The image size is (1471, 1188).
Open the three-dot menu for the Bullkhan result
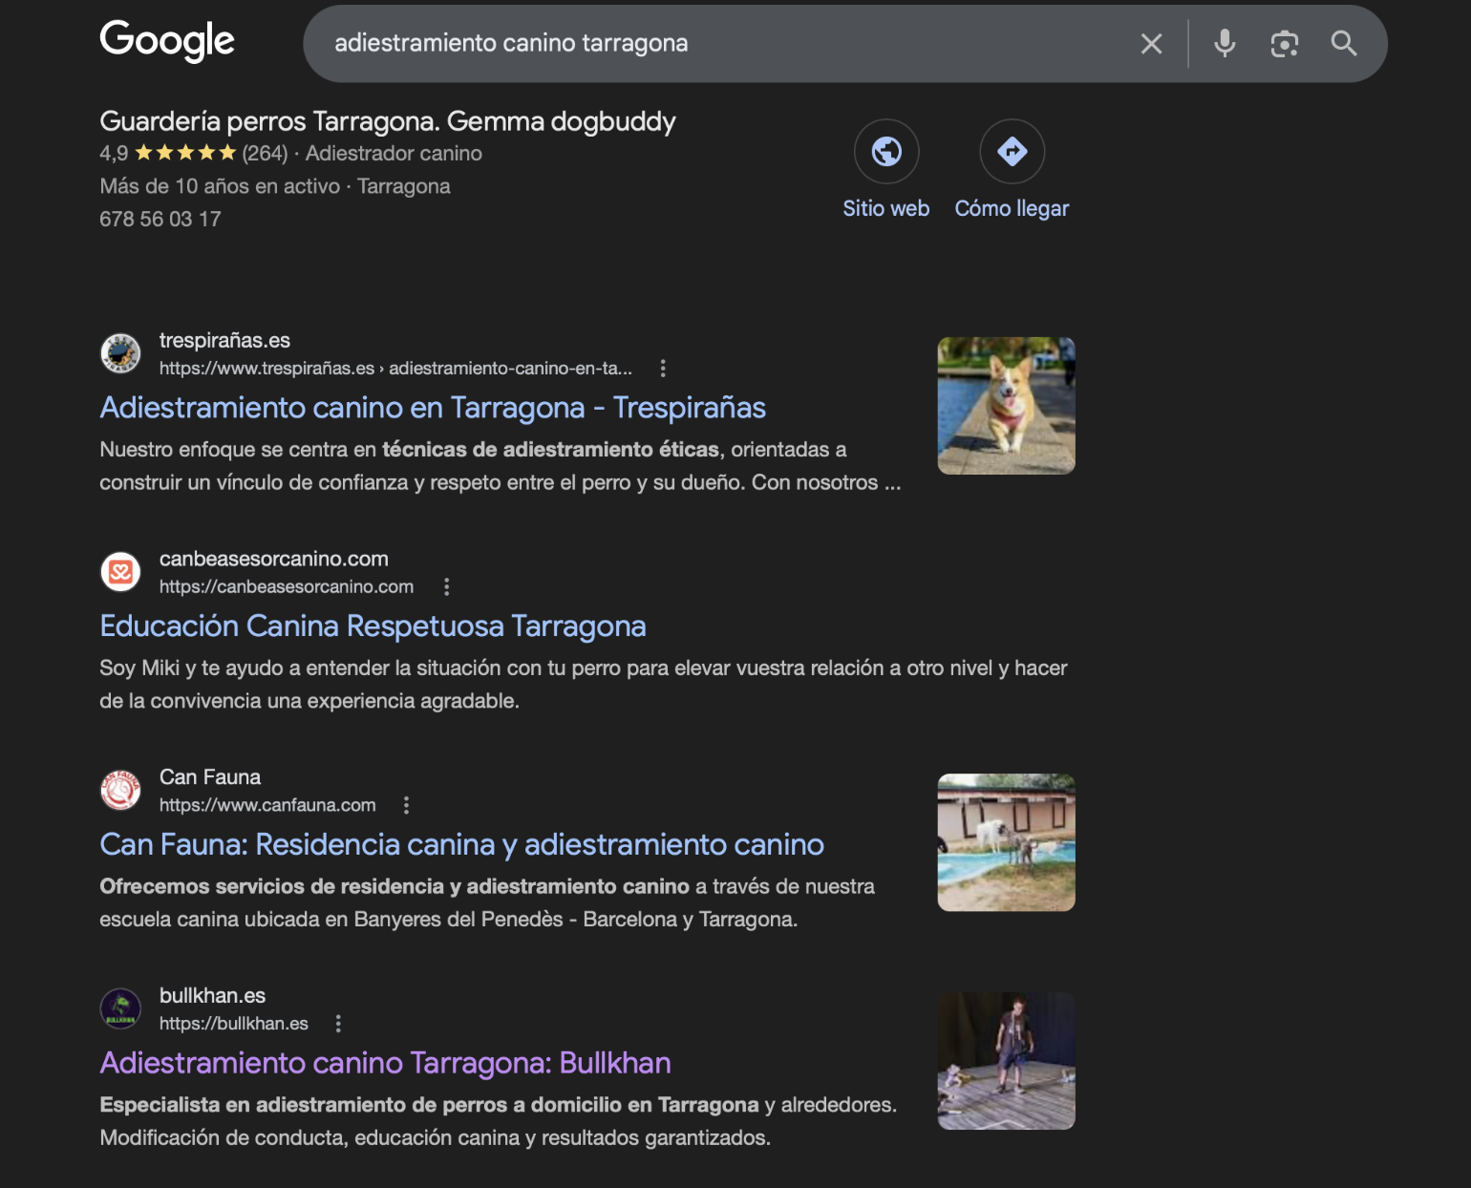click(x=339, y=1023)
